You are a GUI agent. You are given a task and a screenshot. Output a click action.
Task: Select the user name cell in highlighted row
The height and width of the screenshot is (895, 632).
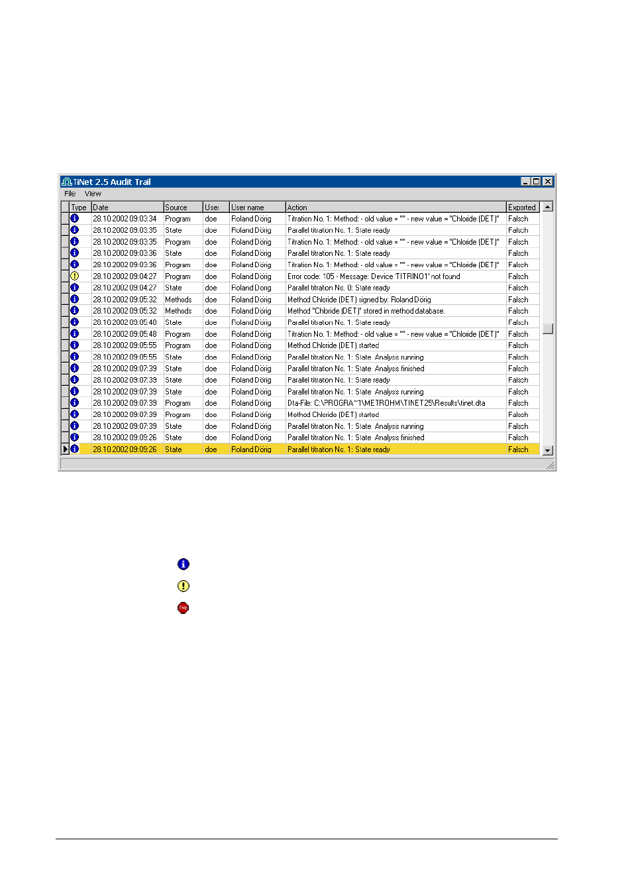pos(257,449)
